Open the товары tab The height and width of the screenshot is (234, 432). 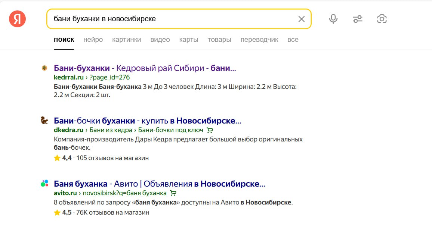tap(219, 40)
